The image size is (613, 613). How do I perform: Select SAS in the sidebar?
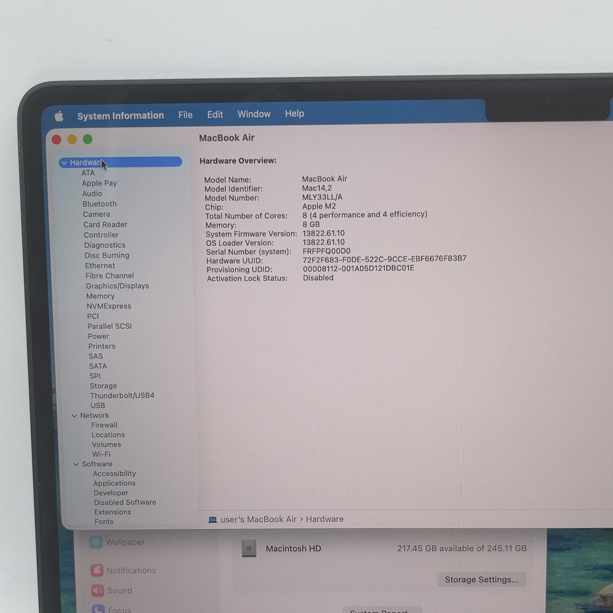click(96, 357)
